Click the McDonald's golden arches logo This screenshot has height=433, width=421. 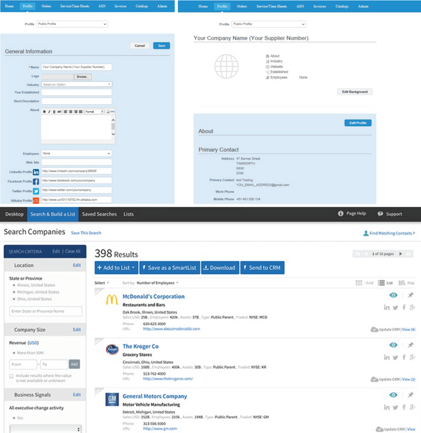112,299
